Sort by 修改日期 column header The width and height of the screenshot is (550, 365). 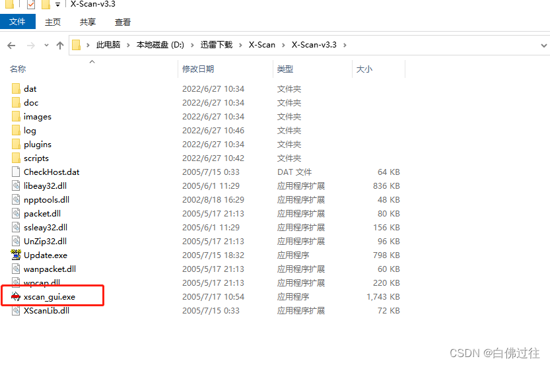click(x=198, y=69)
